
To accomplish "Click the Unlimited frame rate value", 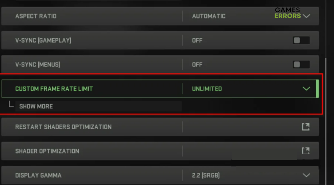I will [207, 89].
